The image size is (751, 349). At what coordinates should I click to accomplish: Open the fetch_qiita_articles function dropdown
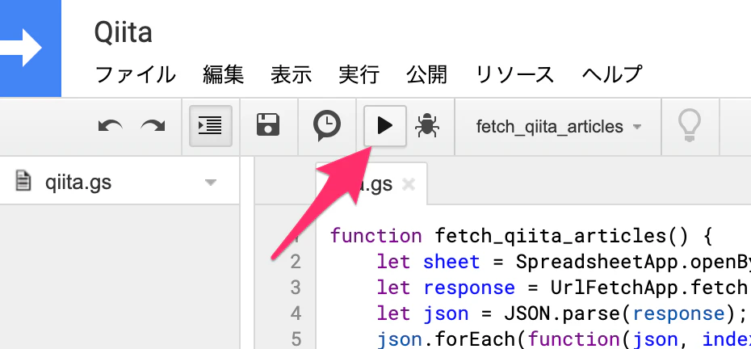[x=558, y=127]
